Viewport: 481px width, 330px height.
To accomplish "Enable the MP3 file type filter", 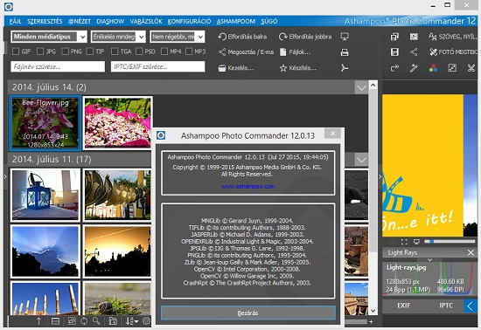I will point(189,52).
